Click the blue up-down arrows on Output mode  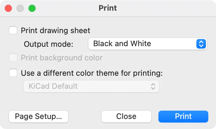[201, 44]
